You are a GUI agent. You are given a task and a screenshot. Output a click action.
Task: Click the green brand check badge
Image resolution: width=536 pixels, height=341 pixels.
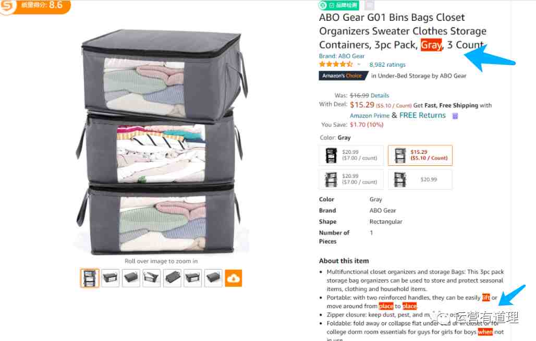pyautogui.click(x=339, y=5)
